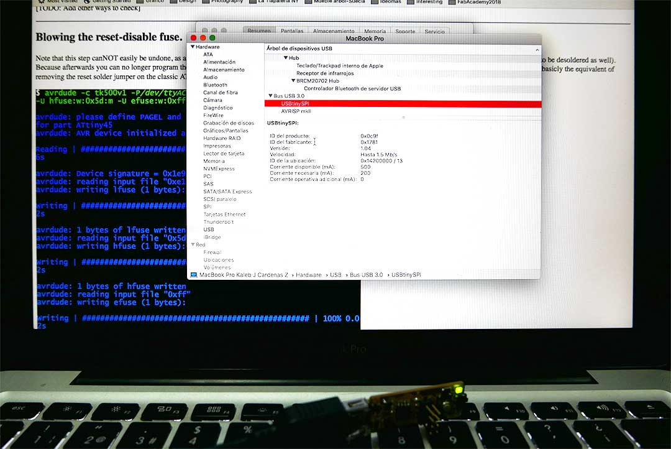The image size is (671, 449).
Task: Open Audio hardware category
Action: [210, 78]
